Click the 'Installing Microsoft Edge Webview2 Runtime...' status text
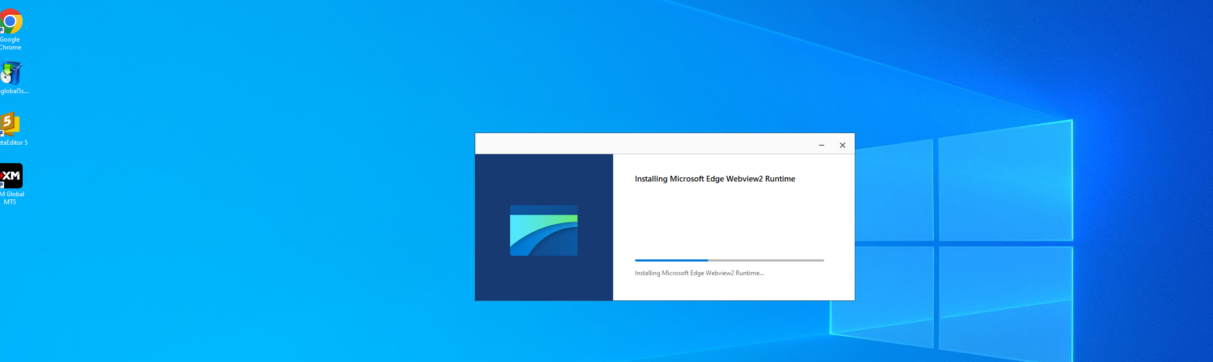The width and height of the screenshot is (1213, 362). (699, 273)
